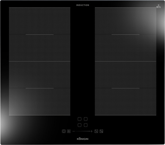The image size is (165, 145).
Task: Tap the minus end of power slider
Action: (x=74, y=131)
